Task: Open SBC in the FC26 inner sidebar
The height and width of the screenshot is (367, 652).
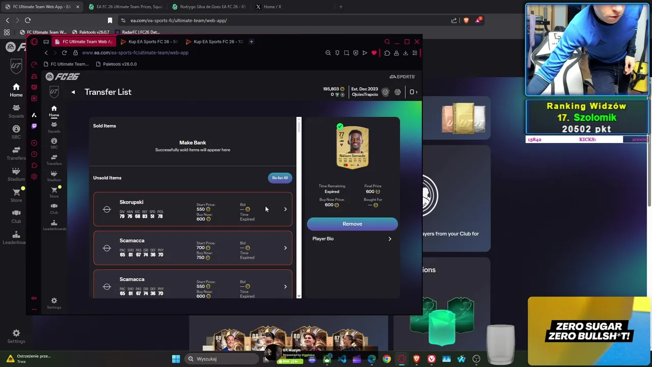Action: 53,143
